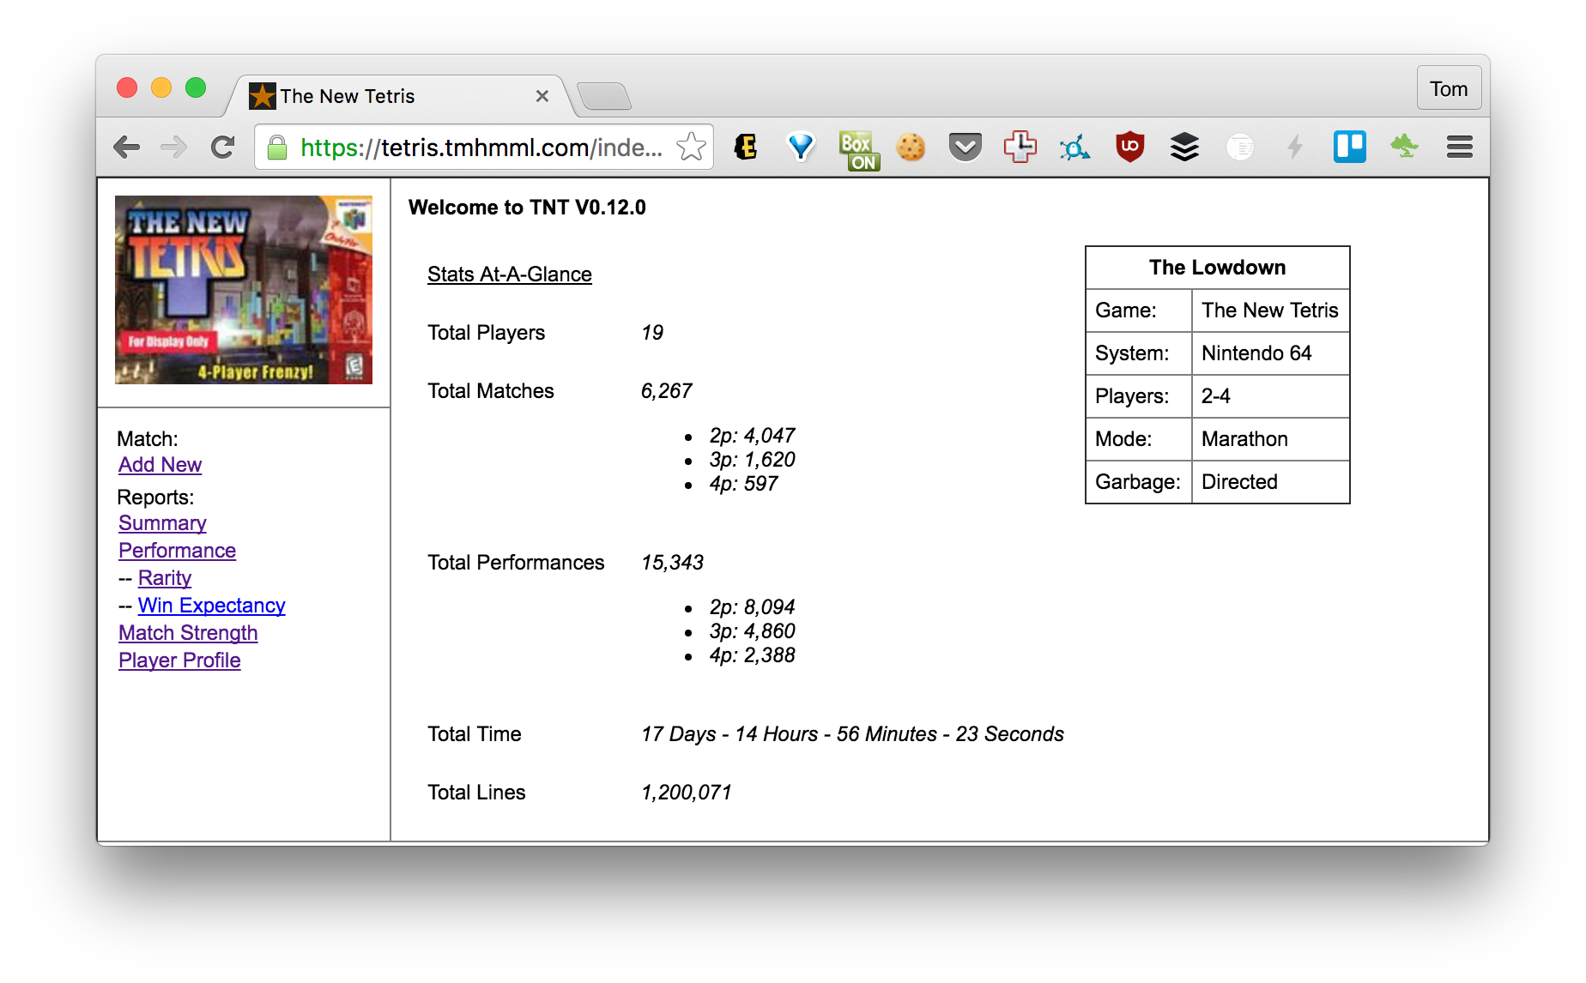Click the 'Directed' garbage table cell
Image resolution: width=1586 pixels, height=983 pixels.
(x=1270, y=482)
